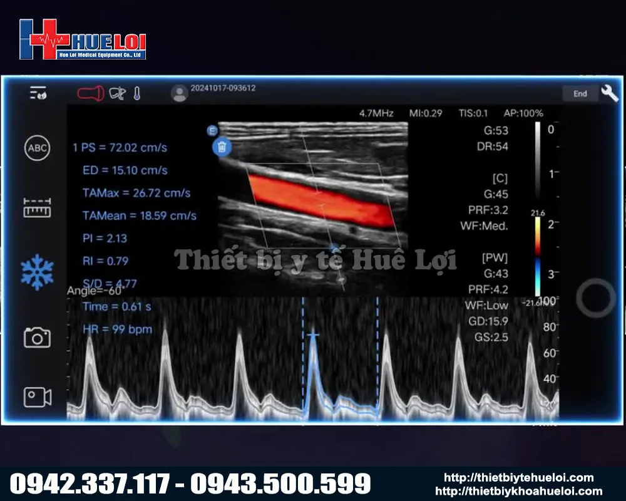Image resolution: width=626 pixels, height=501 pixels.
Task: Toggle the snowflake freeze button
Action: tap(37, 272)
